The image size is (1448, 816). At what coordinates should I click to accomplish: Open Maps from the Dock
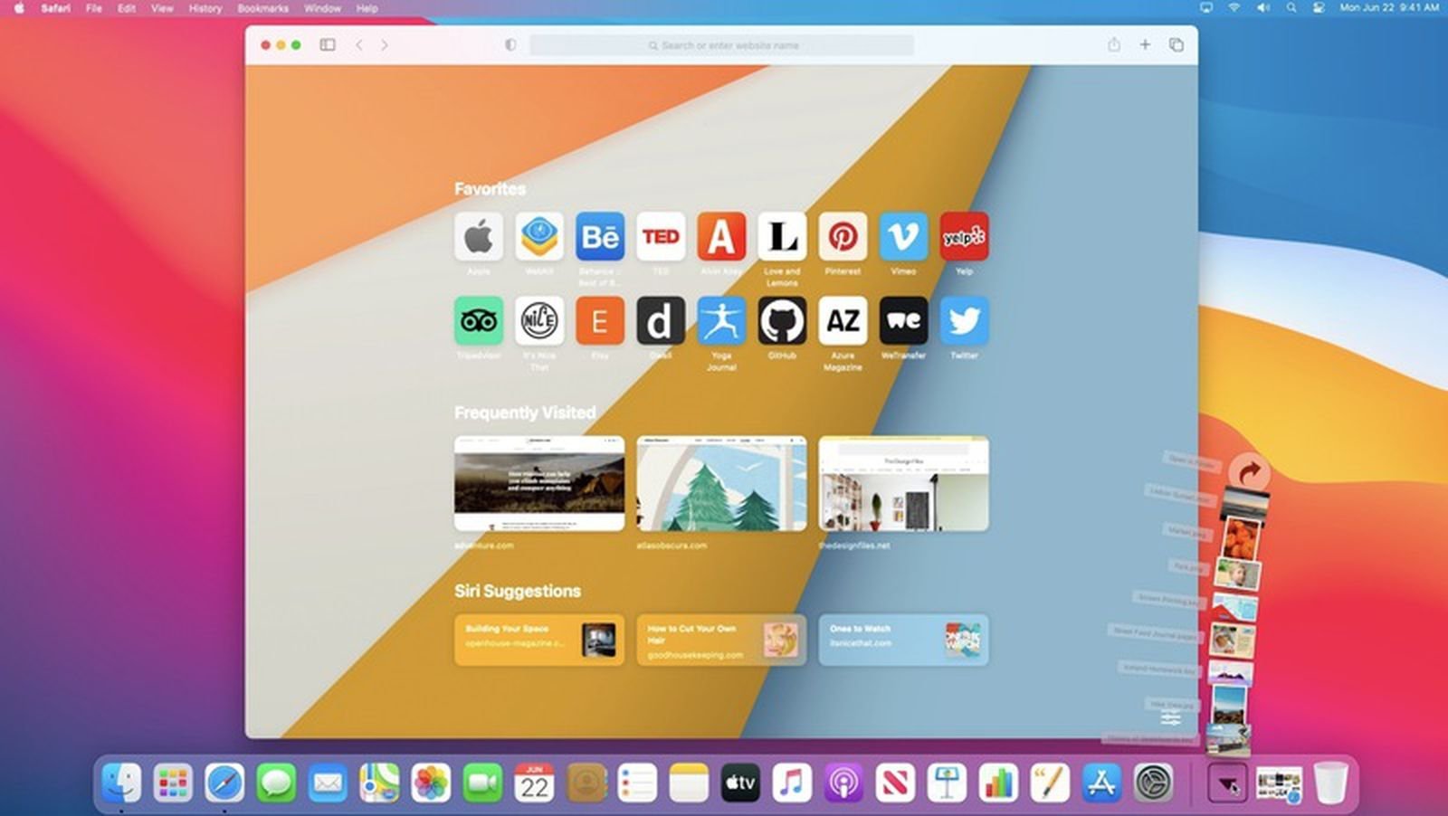coord(379,783)
